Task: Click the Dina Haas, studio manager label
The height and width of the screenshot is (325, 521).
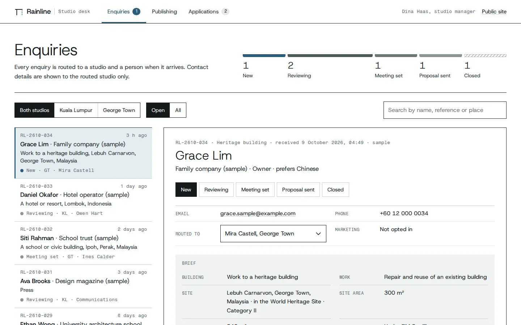Action: point(439,12)
